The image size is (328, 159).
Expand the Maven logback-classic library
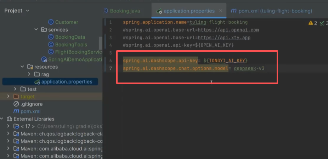tap(8, 134)
